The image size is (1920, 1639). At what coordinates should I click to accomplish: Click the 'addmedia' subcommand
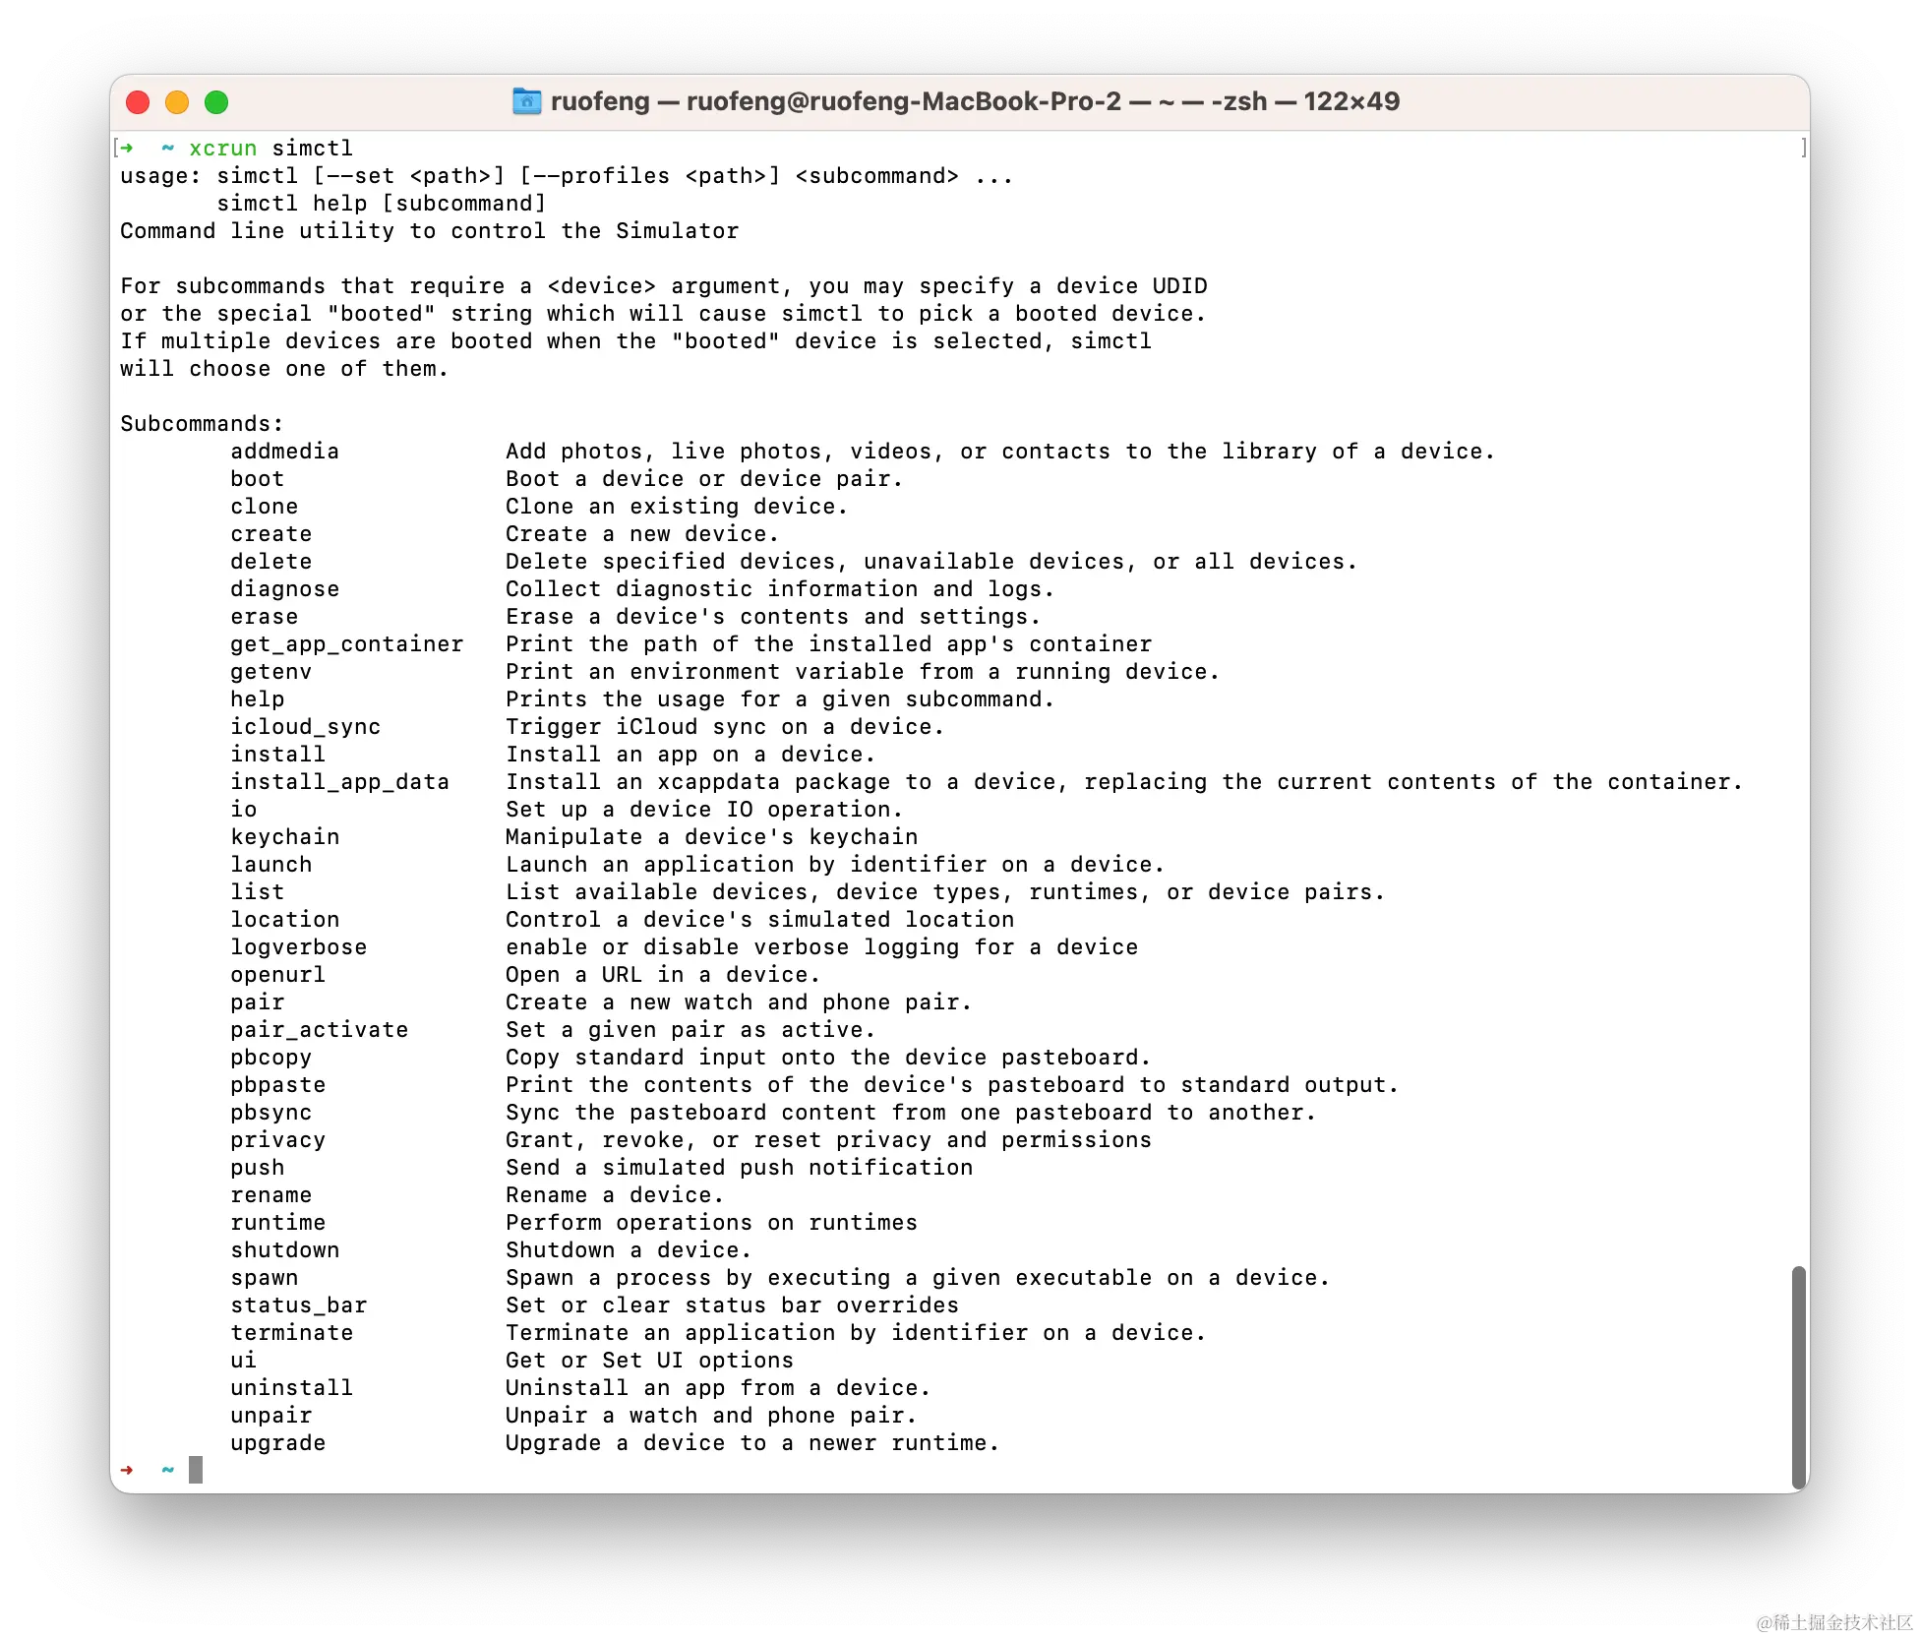point(285,452)
